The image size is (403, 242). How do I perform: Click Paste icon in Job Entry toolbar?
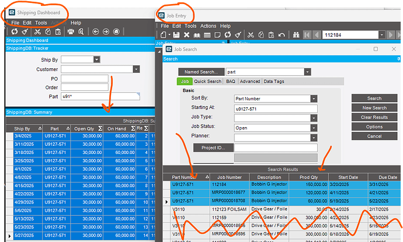(x=271, y=34)
